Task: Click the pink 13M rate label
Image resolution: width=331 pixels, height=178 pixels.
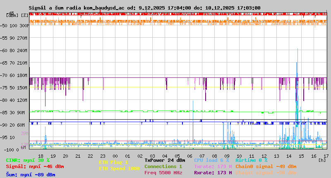Action: point(24,144)
